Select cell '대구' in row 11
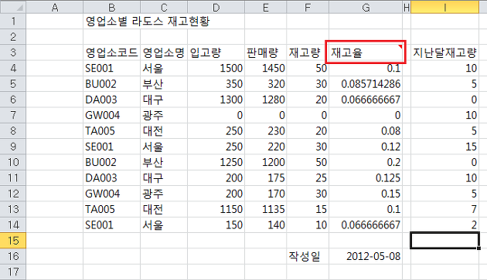Image resolution: width=487 pixels, height=280 pixels. 164,177
